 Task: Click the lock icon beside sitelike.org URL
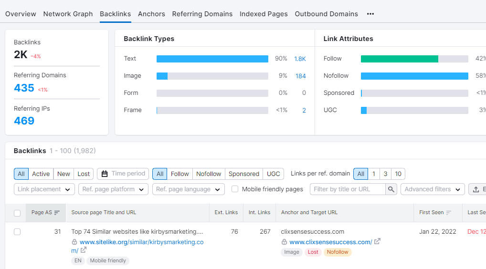(74, 242)
